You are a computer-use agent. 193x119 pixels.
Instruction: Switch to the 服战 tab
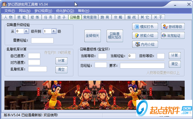click(131, 17)
